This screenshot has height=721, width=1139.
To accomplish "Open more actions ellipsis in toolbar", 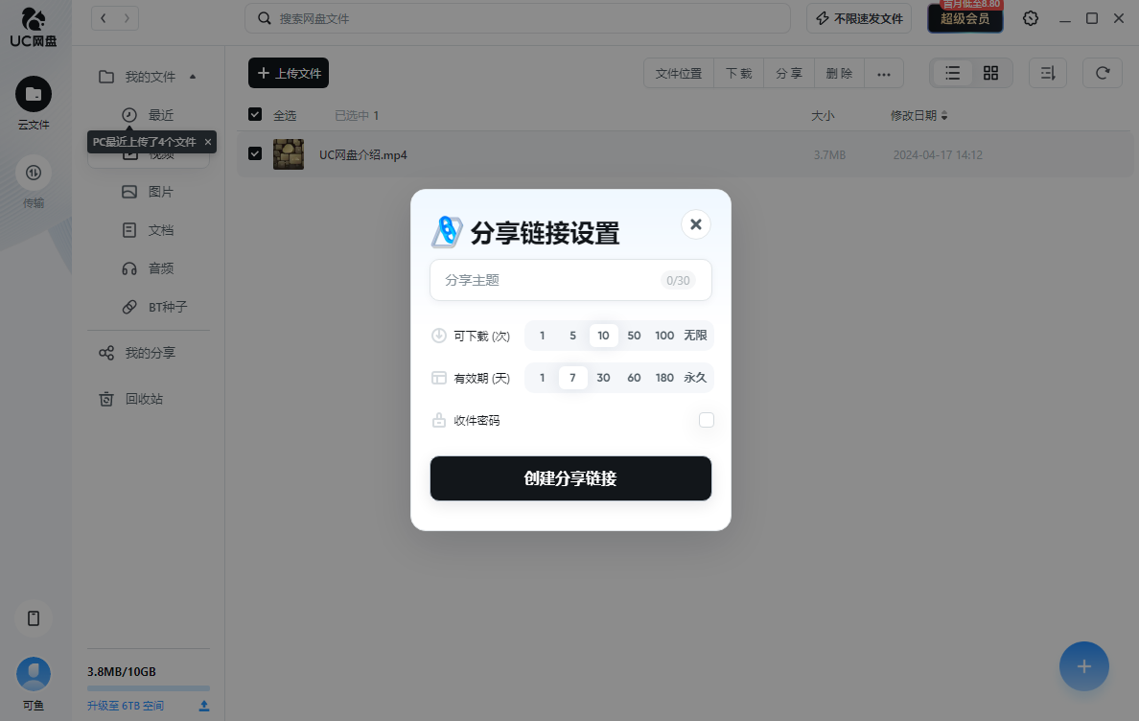I will (x=883, y=73).
